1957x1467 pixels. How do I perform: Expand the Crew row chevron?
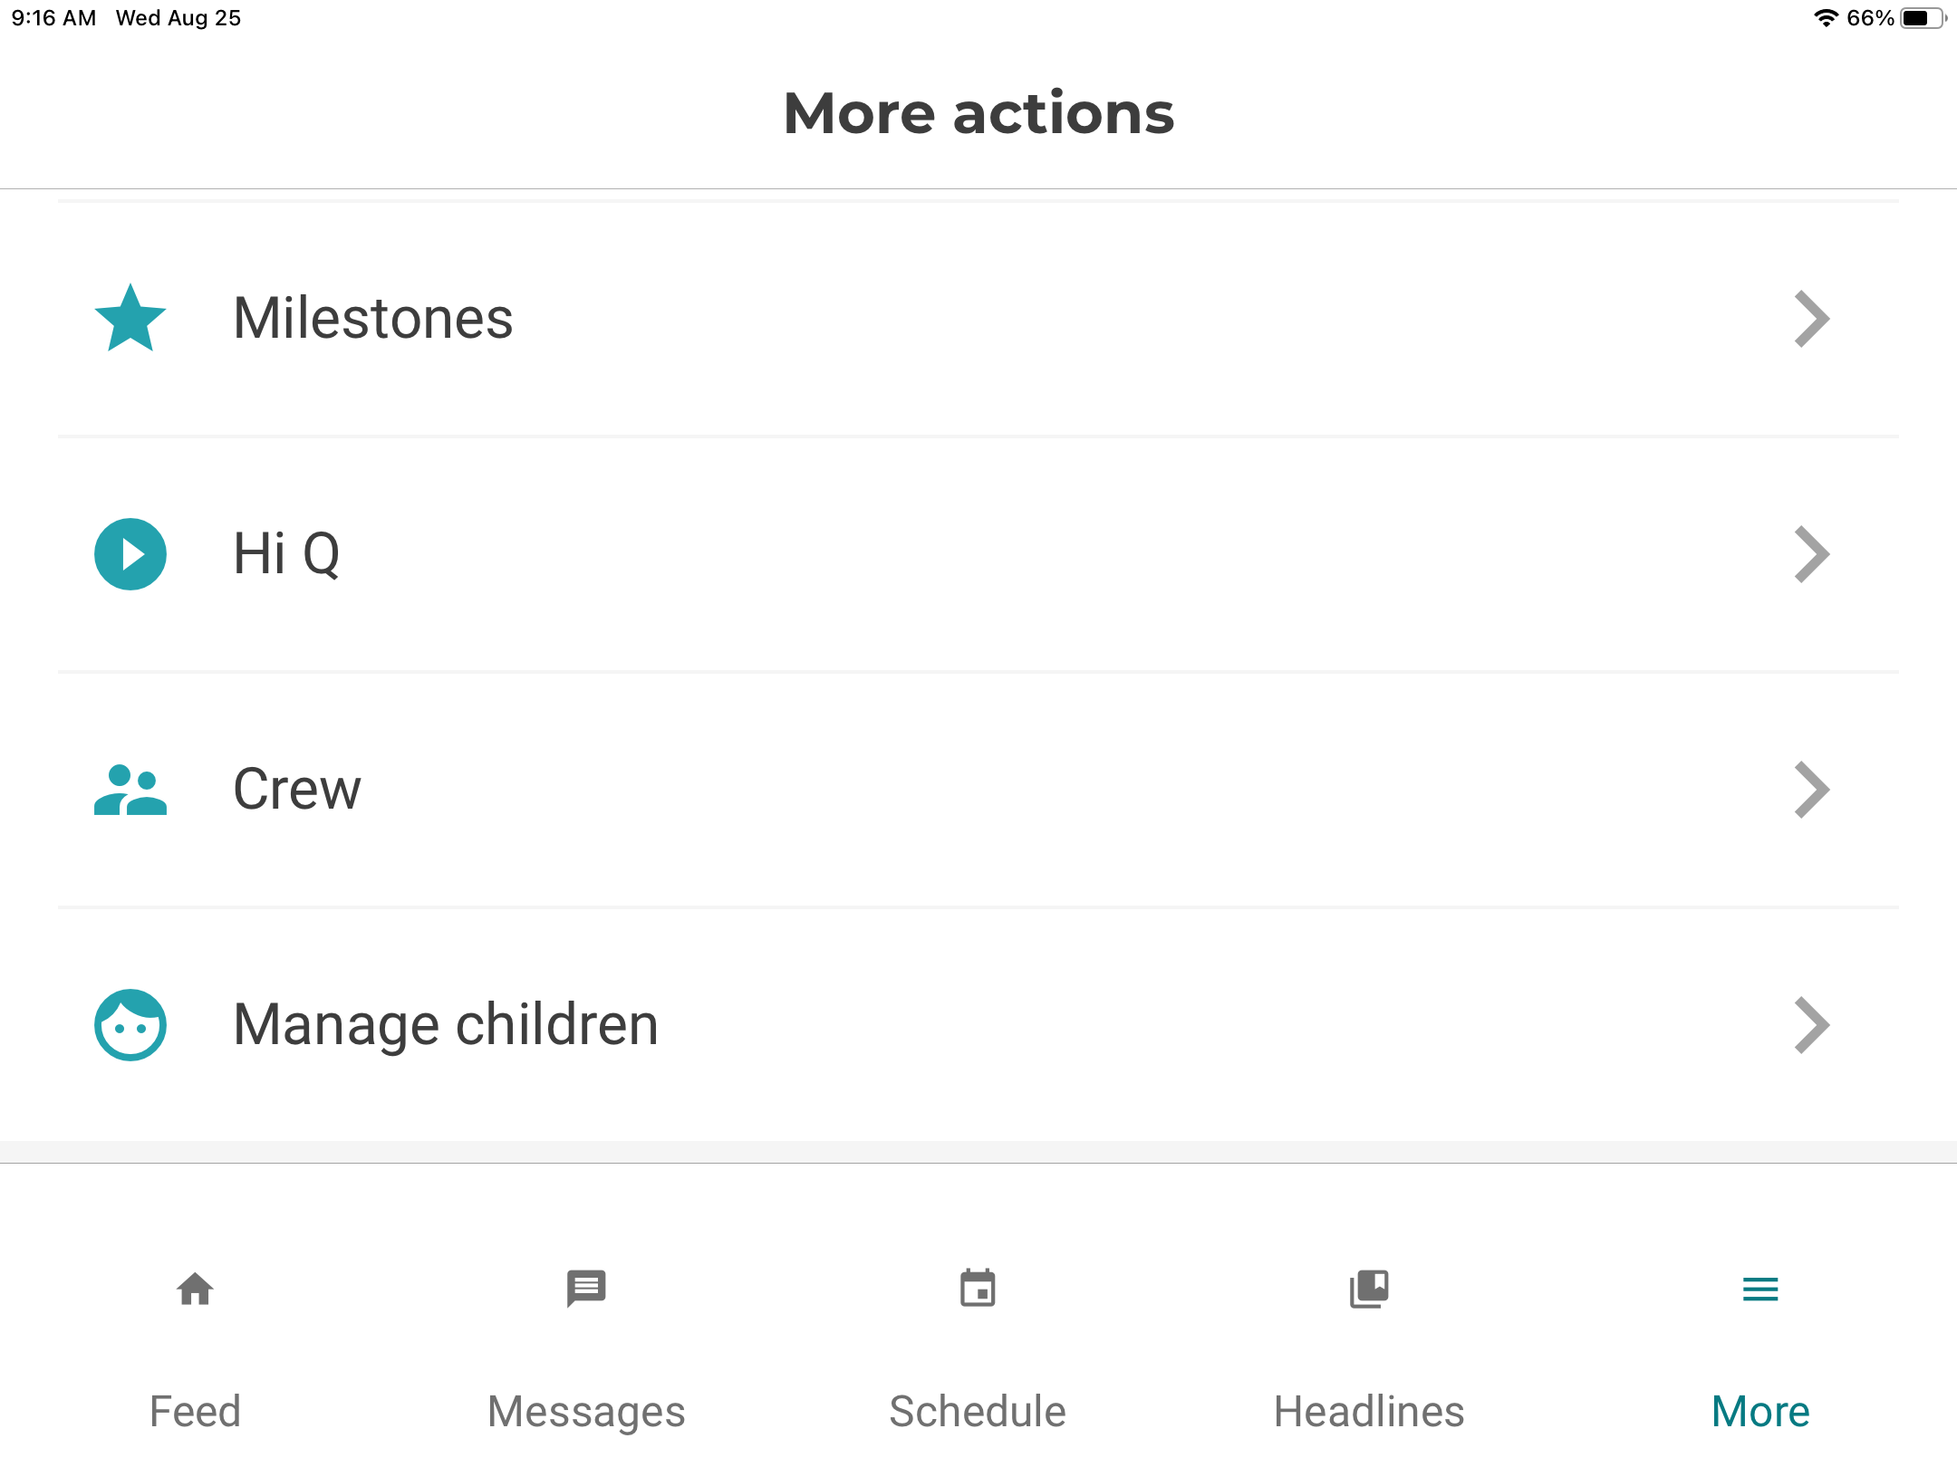(1812, 790)
